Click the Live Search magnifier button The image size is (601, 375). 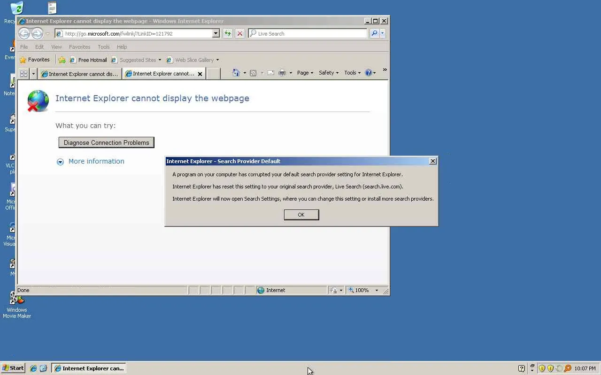(374, 33)
